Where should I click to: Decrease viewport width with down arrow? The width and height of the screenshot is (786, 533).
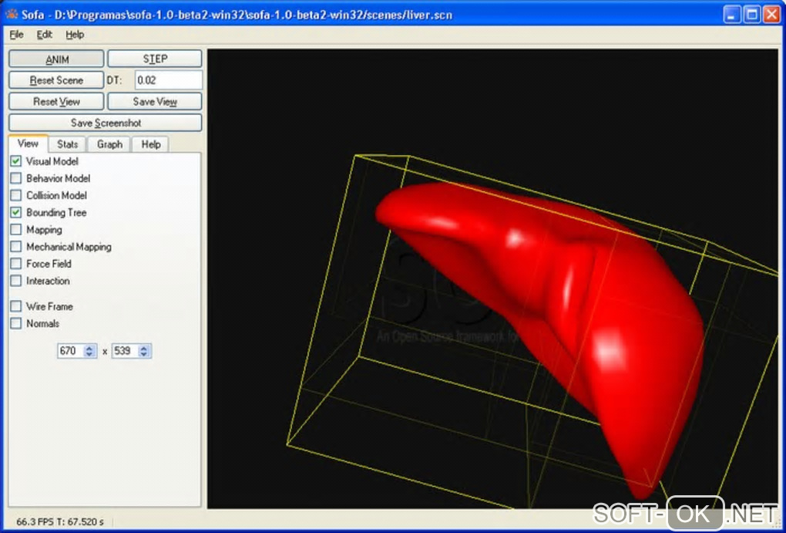[x=89, y=354]
